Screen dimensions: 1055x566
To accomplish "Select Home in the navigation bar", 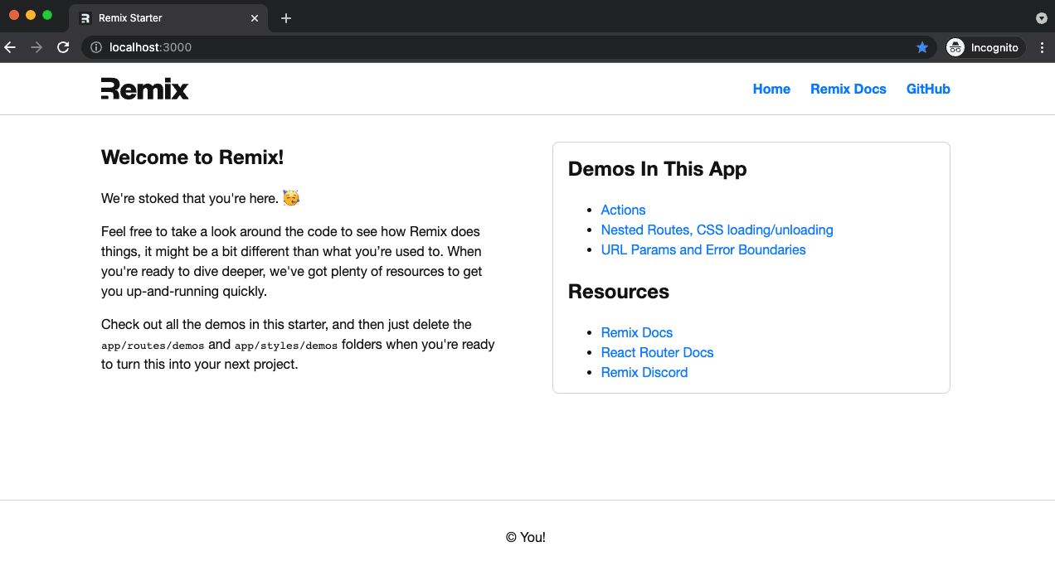I will pyautogui.click(x=771, y=89).
